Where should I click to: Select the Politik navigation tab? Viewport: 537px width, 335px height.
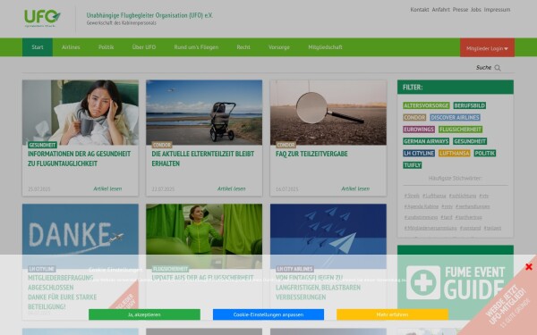tap(106, 47)
